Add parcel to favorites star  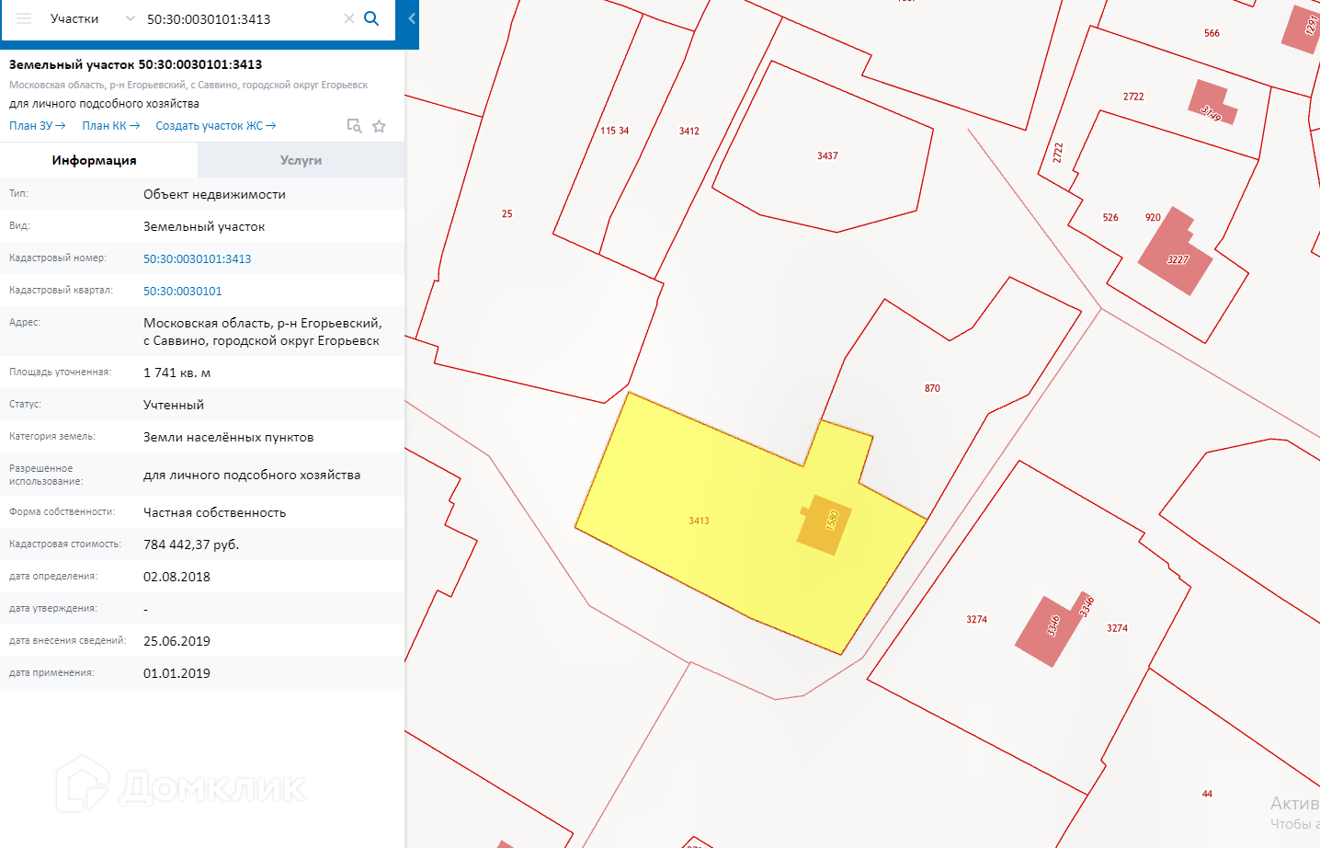coord(379,126)
